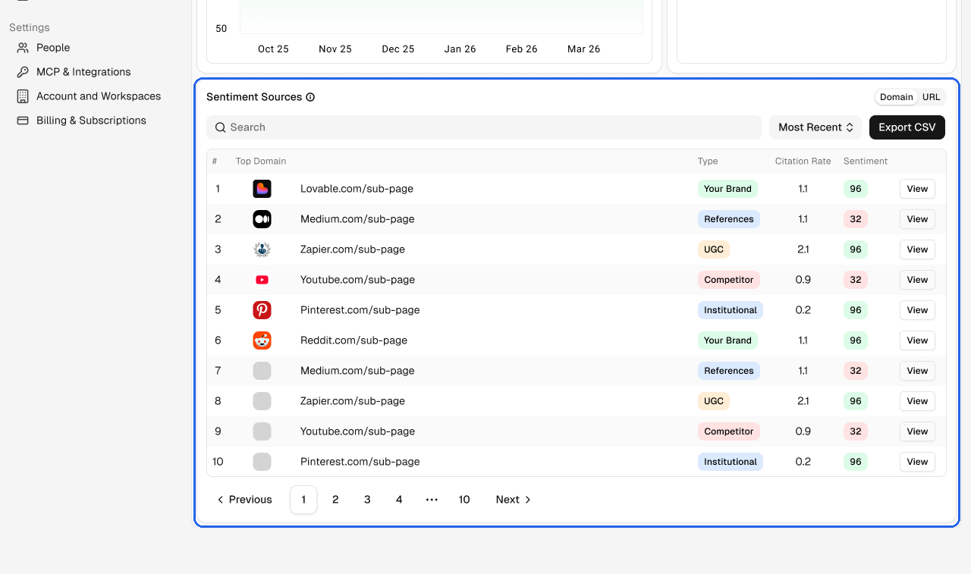Click the placeholder icon in row 8
971x574 pixels.
point(262,401)
